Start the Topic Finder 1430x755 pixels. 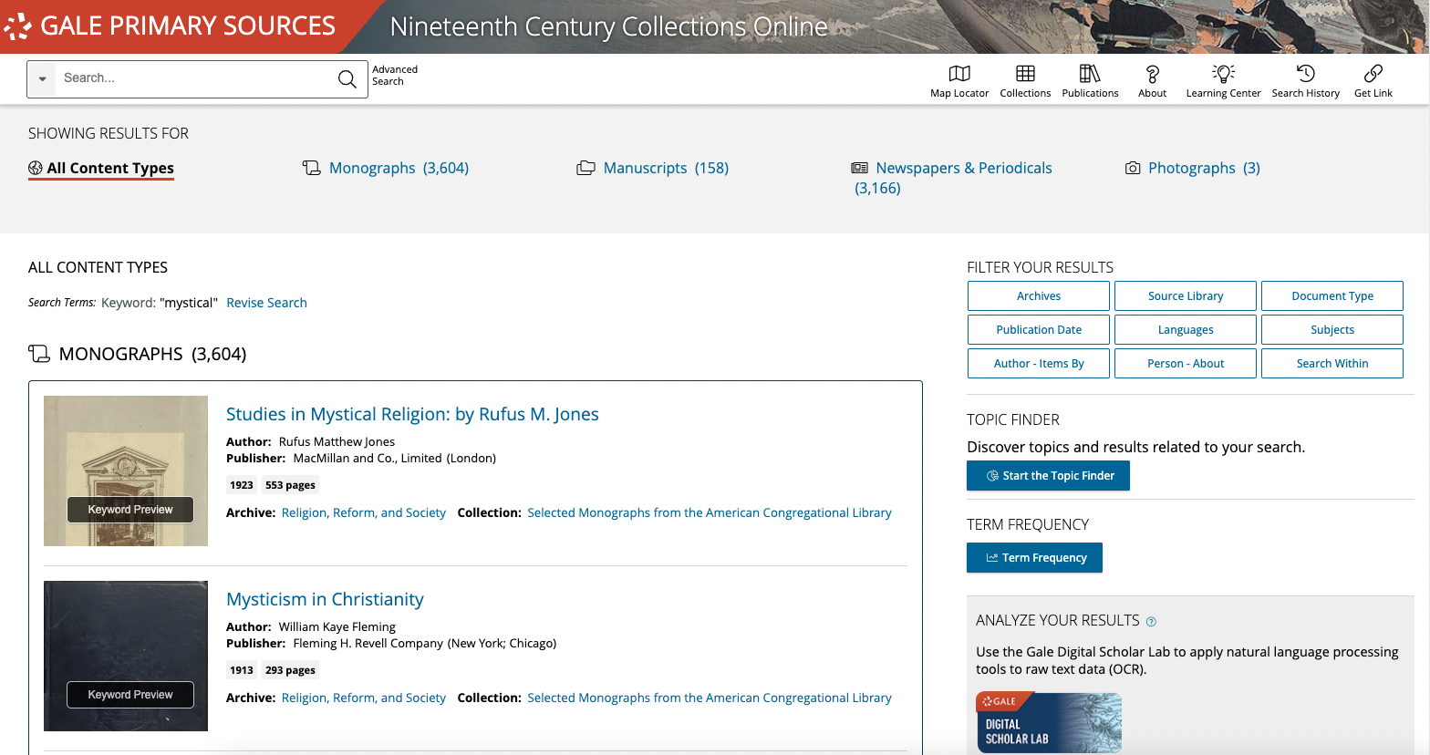(1048, 476)
